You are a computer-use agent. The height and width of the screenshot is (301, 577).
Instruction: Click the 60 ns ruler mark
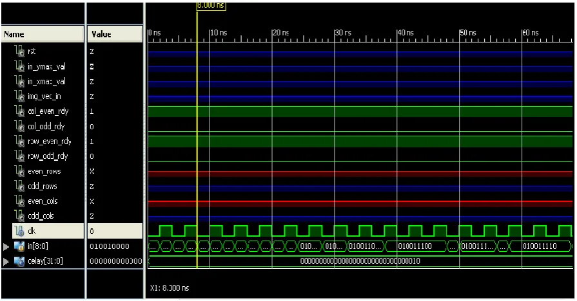[531, 33]
